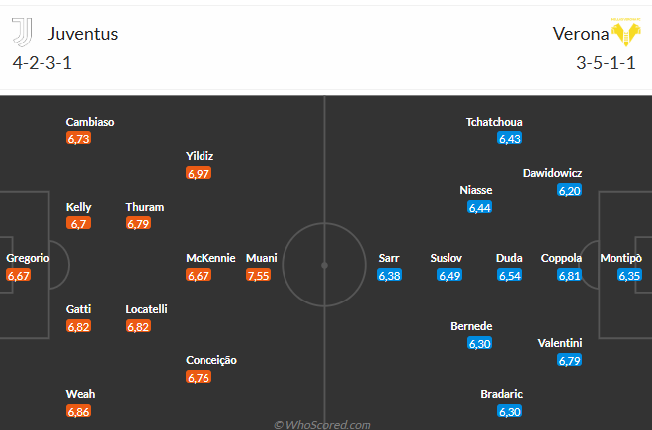Select player Bradaric on the pitch
This screenshot has width=652, height=430.
[502, 394]
